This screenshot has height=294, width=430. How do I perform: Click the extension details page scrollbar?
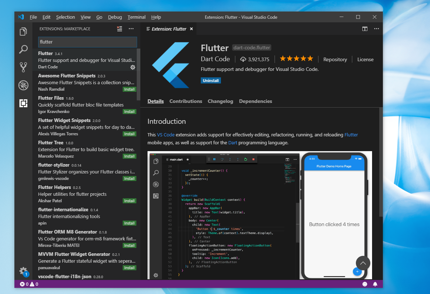[381, 162]
